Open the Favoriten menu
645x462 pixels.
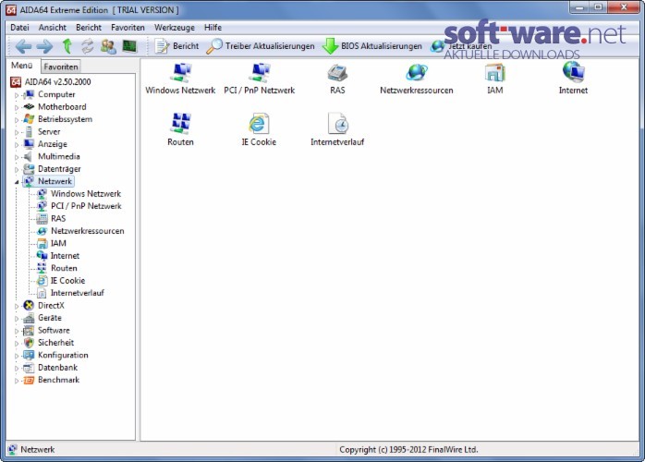coord(128,28)
